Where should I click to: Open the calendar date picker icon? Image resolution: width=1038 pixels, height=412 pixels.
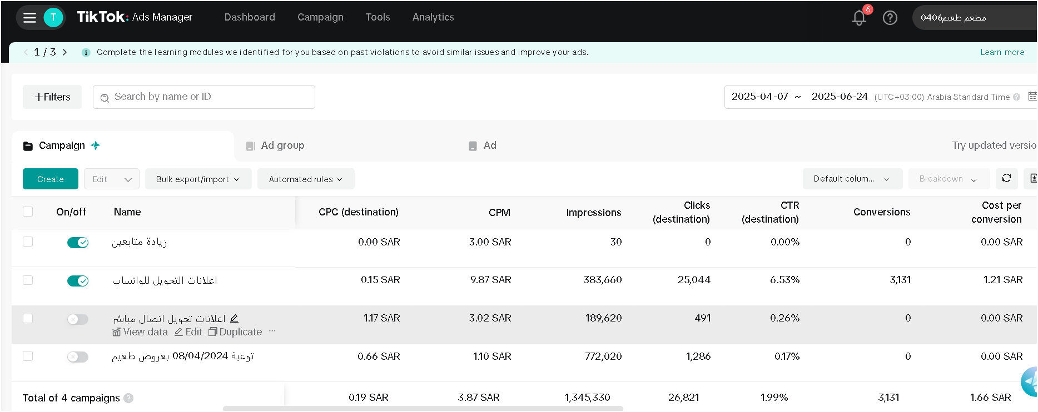[x=1032, y=97]
